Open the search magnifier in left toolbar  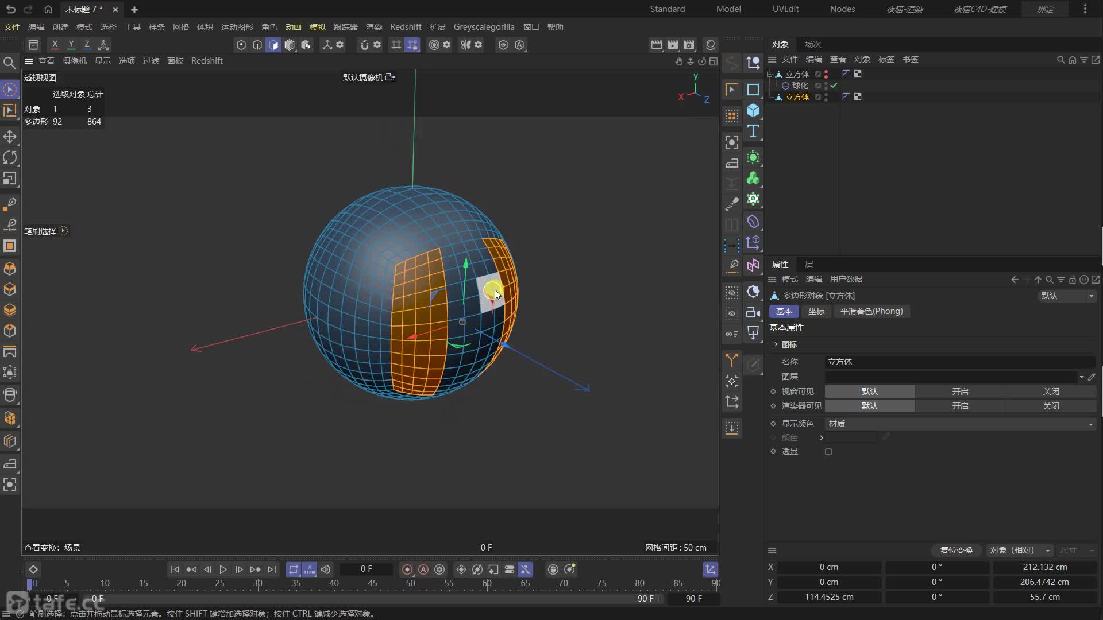click(9, 62)
